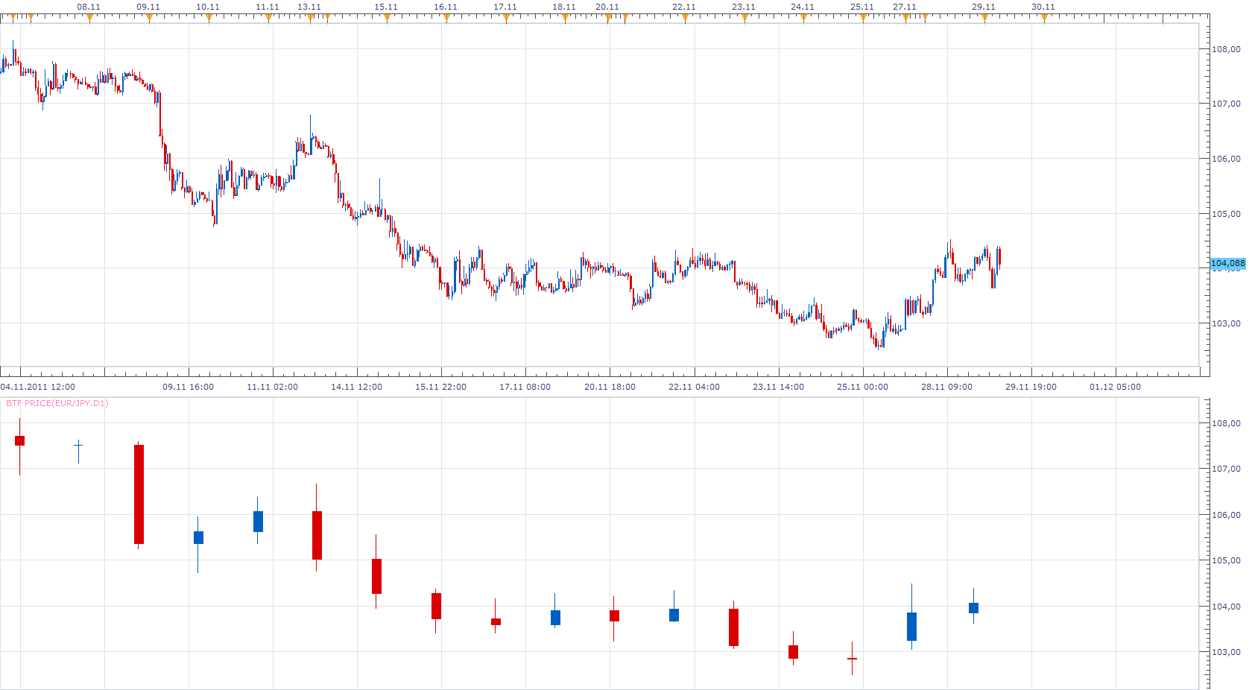Click the 04.11.2011 12:00 time axis label
Screen dimensions: 1252x690
coord(38,387)
